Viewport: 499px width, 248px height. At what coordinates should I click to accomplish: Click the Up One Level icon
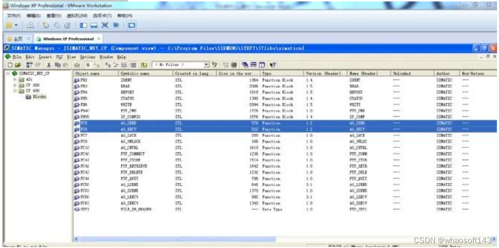(144, 65)
